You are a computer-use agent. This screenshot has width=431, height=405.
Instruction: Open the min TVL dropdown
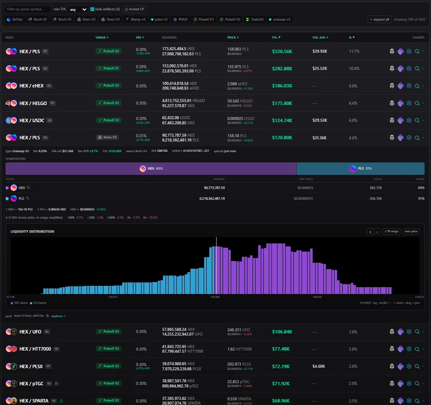(78, 9)
